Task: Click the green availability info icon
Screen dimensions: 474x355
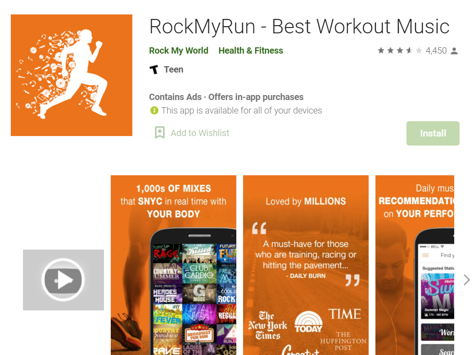Action: (154, 110)
